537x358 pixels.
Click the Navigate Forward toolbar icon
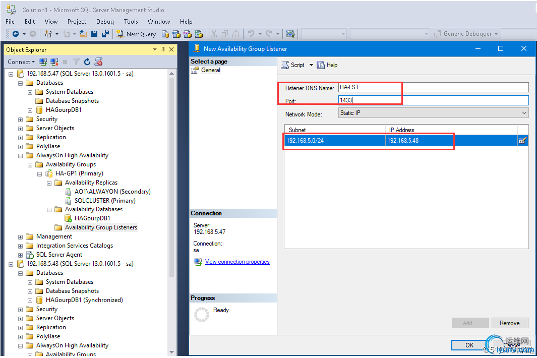click(33, 34)
